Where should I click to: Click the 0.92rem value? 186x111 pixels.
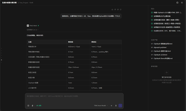94,62
